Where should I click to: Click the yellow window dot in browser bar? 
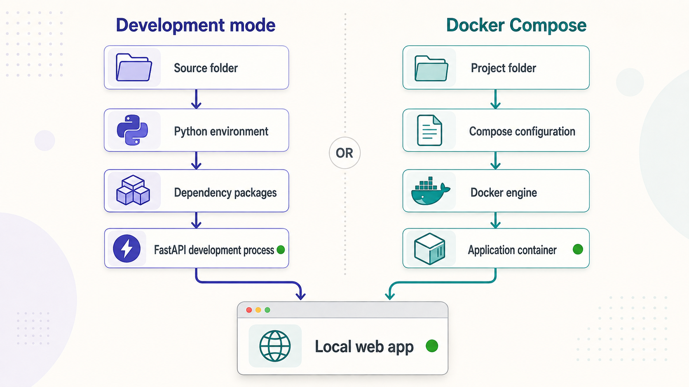pos(258,310)
